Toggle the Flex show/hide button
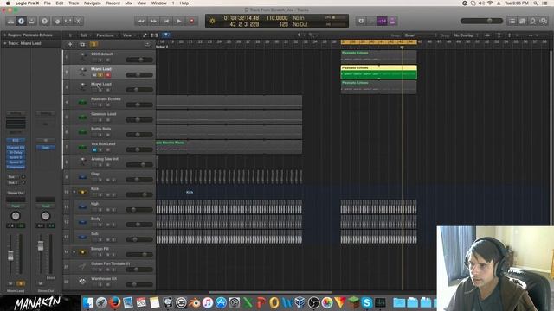The width and height of the screenshot is (554, 311). point(154,35)
